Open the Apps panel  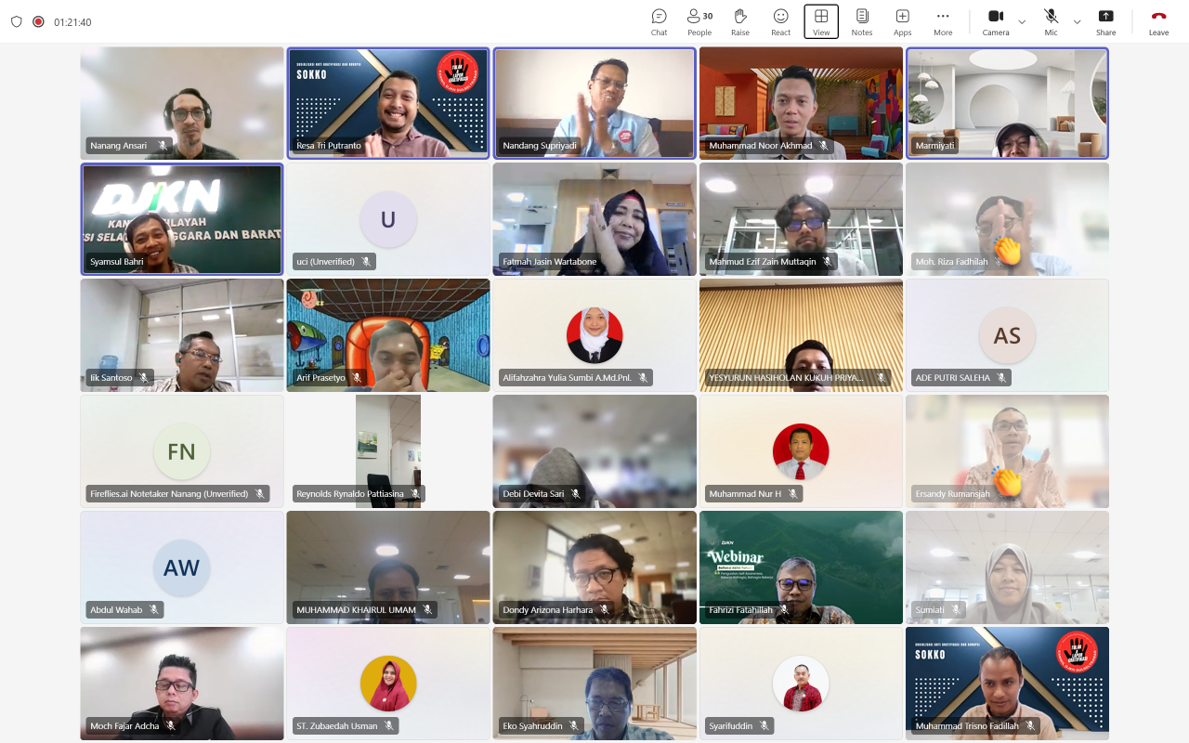click(902, 21)
